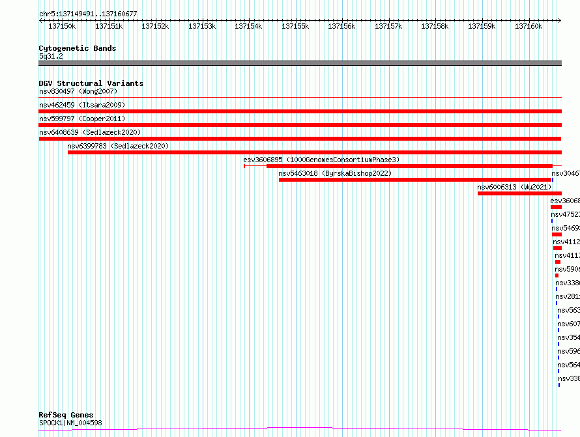Screen dimensions: 580x437
Task: Click the truncated nsv47523 variant label
Action: pos(565,214)
